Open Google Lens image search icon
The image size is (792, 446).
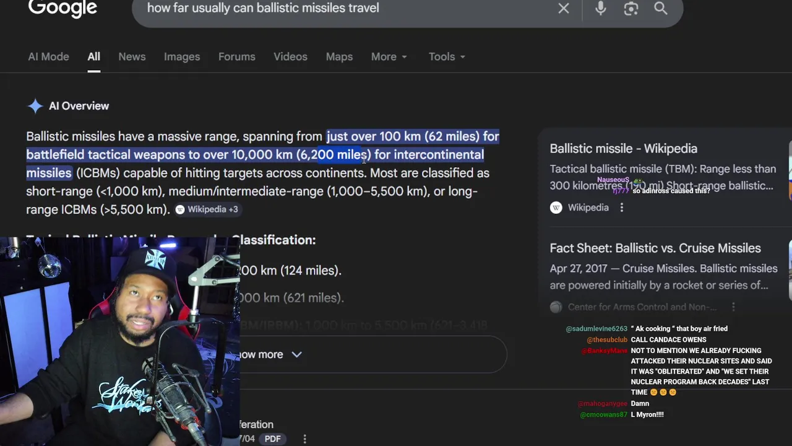pos(631,8)
